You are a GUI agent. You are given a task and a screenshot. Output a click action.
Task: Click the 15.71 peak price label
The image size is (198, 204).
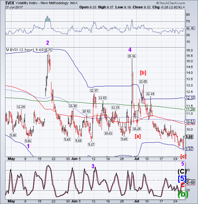[48, 50]
